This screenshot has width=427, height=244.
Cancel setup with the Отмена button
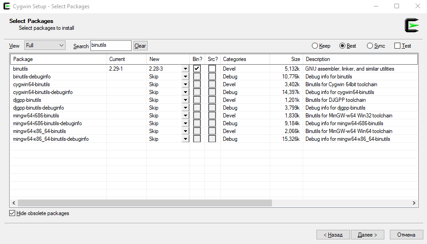pos(406,235)
